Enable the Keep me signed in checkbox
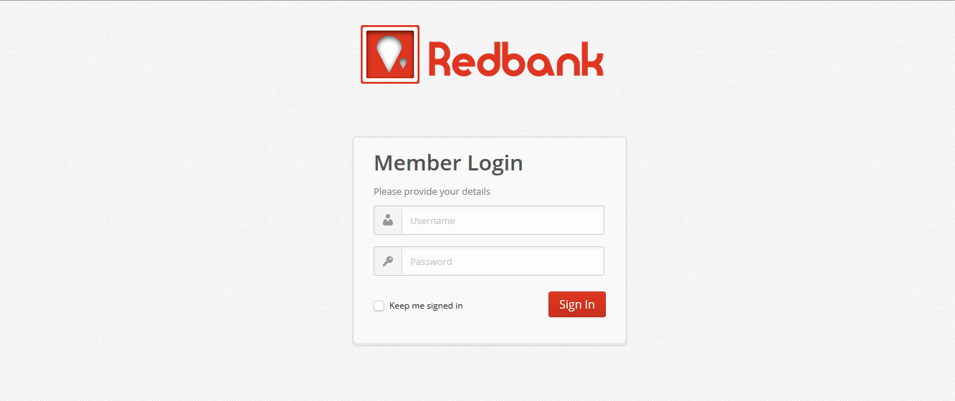 pos(379,306)
